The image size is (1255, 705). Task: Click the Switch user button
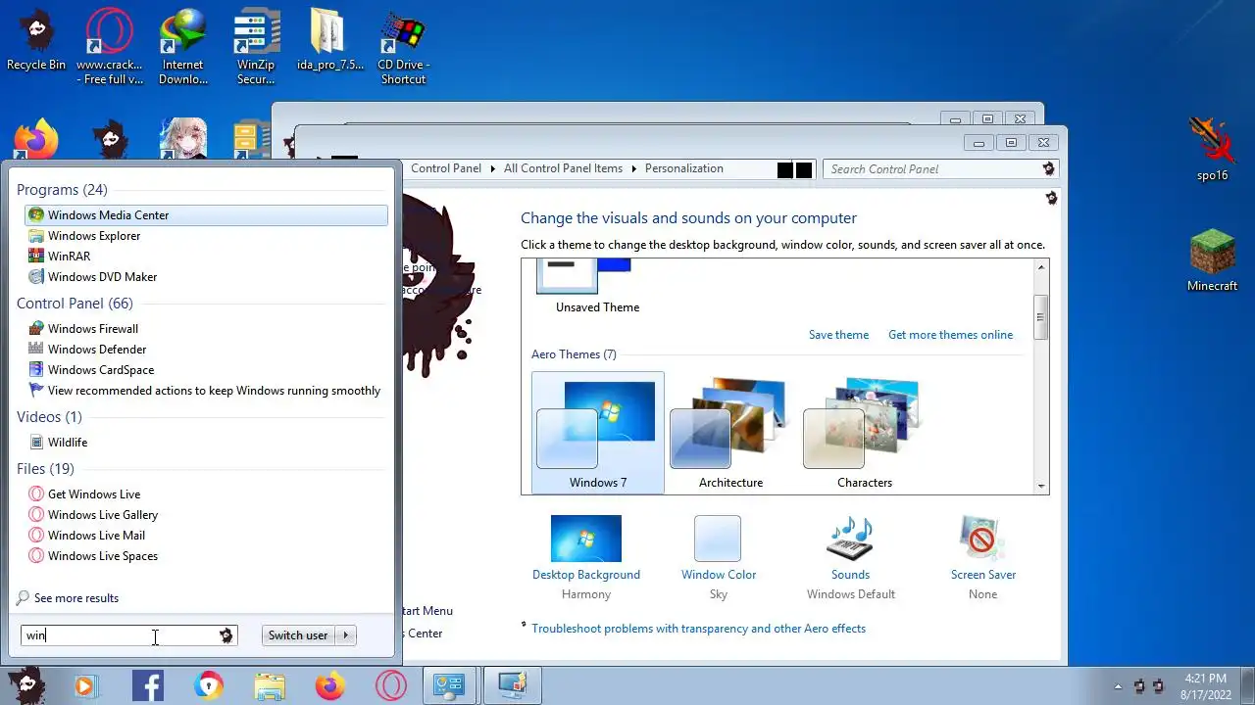298,634
